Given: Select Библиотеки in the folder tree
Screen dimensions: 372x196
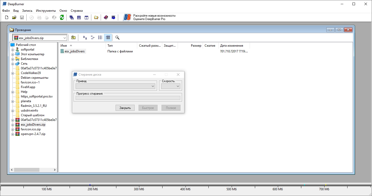Looking at the screenshot, I should tap(29, 59).
